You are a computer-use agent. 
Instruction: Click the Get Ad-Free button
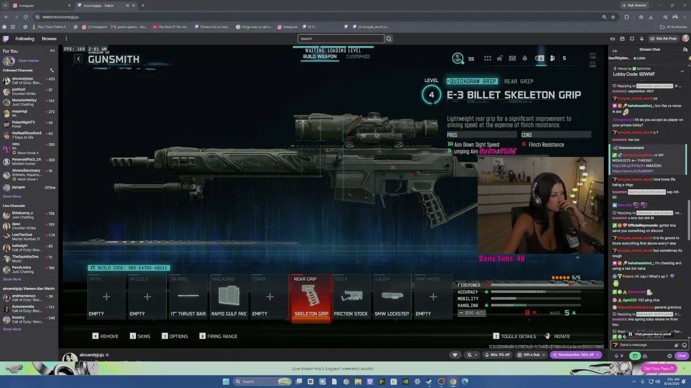(663, 39)
